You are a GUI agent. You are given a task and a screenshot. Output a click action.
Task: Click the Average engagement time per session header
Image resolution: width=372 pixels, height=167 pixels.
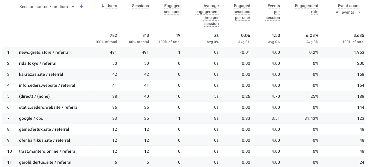[x=207, y=15]
